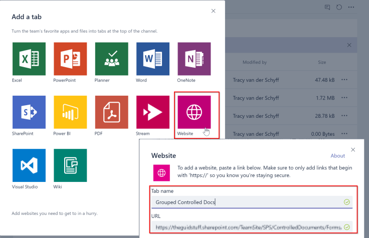
Task: Close the Add a tab dialog
Action: (214, 11)
